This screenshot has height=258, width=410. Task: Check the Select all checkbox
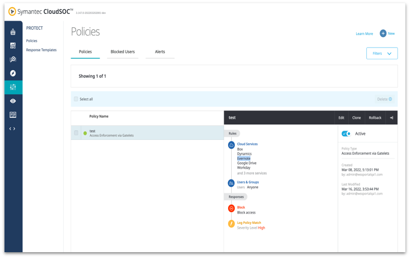pos(76,99)
